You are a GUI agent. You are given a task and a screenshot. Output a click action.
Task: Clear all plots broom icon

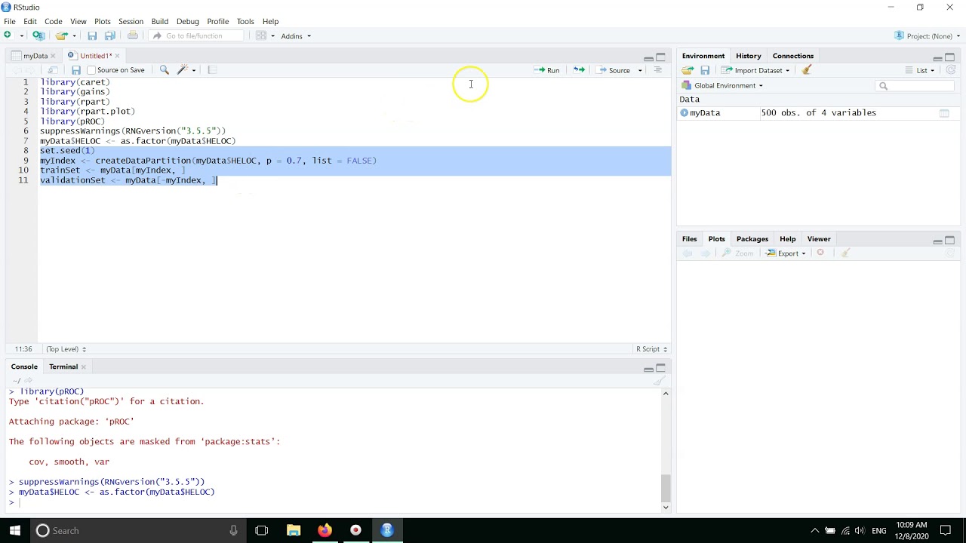(x=845, y=253)
